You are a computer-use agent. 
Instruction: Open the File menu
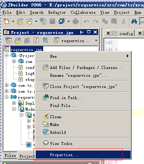pyautogui.click(x=7, y=13)
